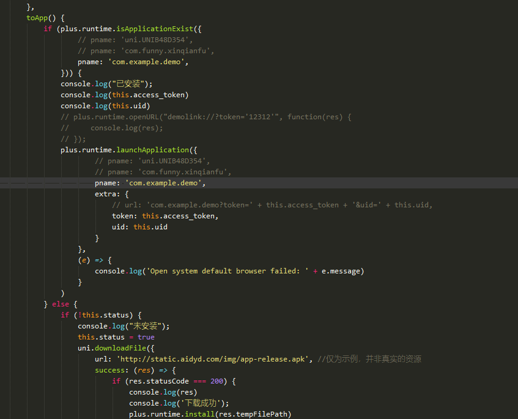Click success: (res) => { line
This screenshot has height=419, width=518.
pos(135,370)
